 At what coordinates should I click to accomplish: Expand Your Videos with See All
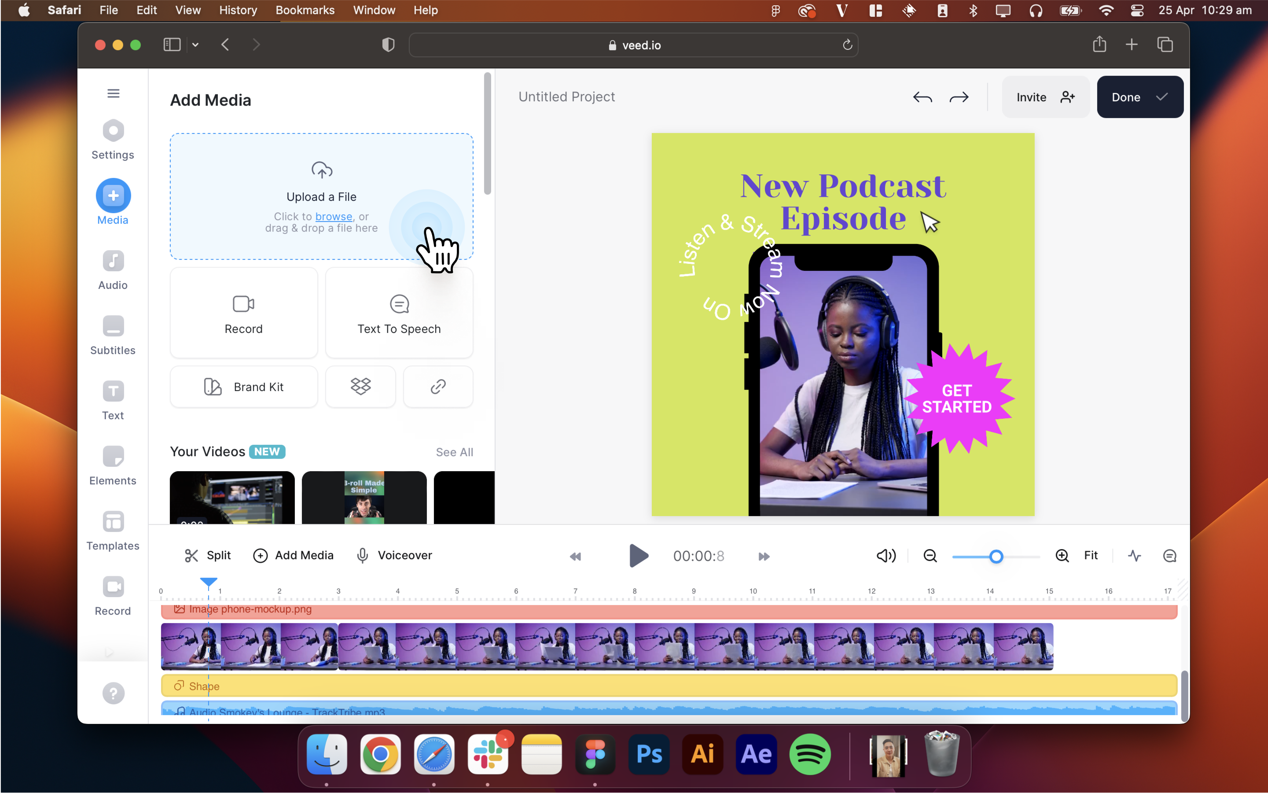[x=455, y=452]
